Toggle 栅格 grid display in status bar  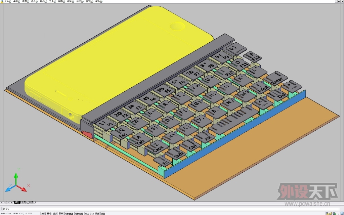click(49, 213)
